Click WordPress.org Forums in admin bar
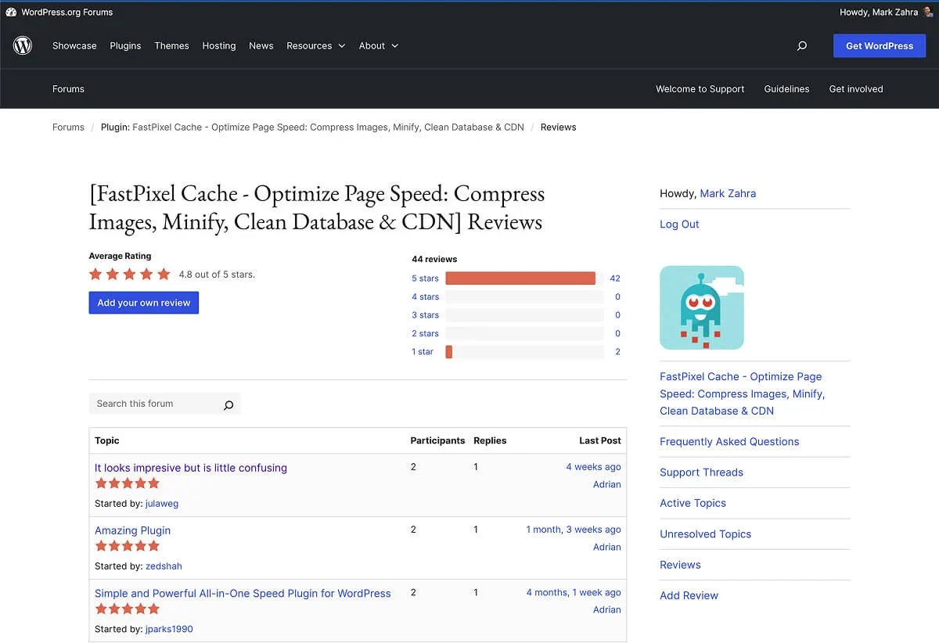Viewport: 939px width, 643px height. (x=67, y=12)
